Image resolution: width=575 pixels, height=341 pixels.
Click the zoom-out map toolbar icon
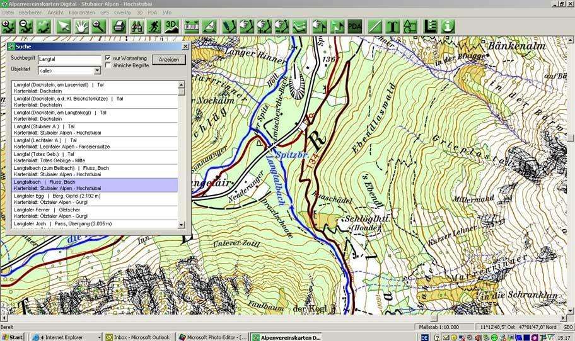[x=26, y=26]
